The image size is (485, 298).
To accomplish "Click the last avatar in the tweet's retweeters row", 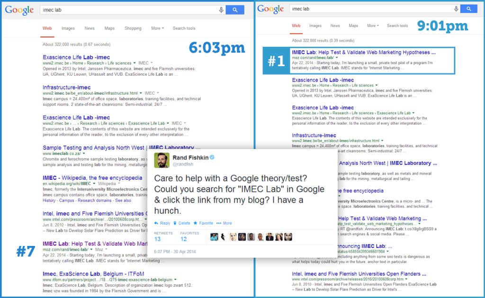I will point(288,237).
